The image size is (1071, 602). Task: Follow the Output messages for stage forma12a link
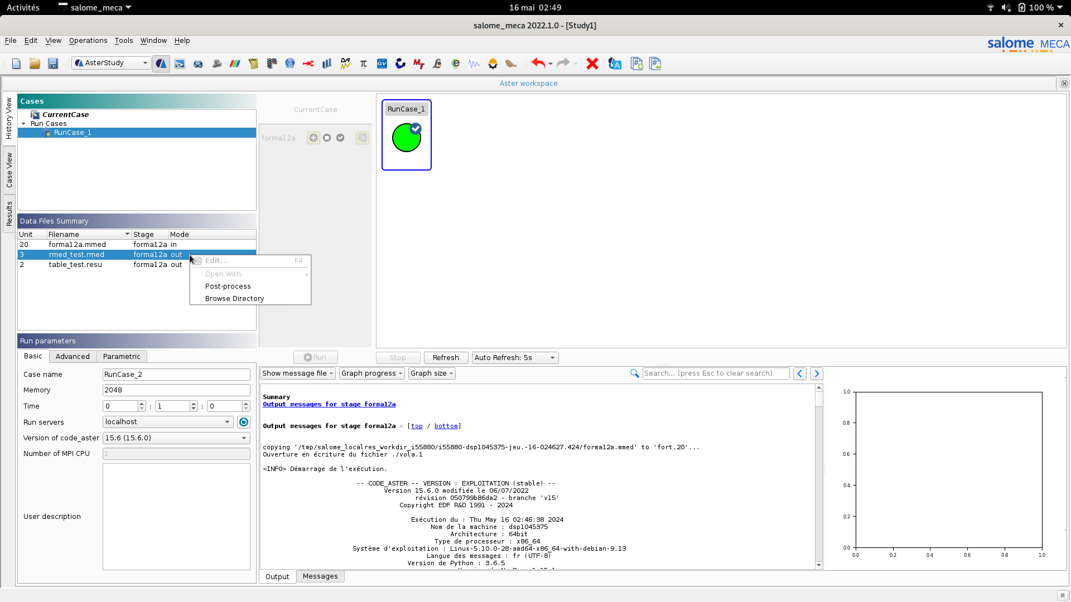pos(329,404)
